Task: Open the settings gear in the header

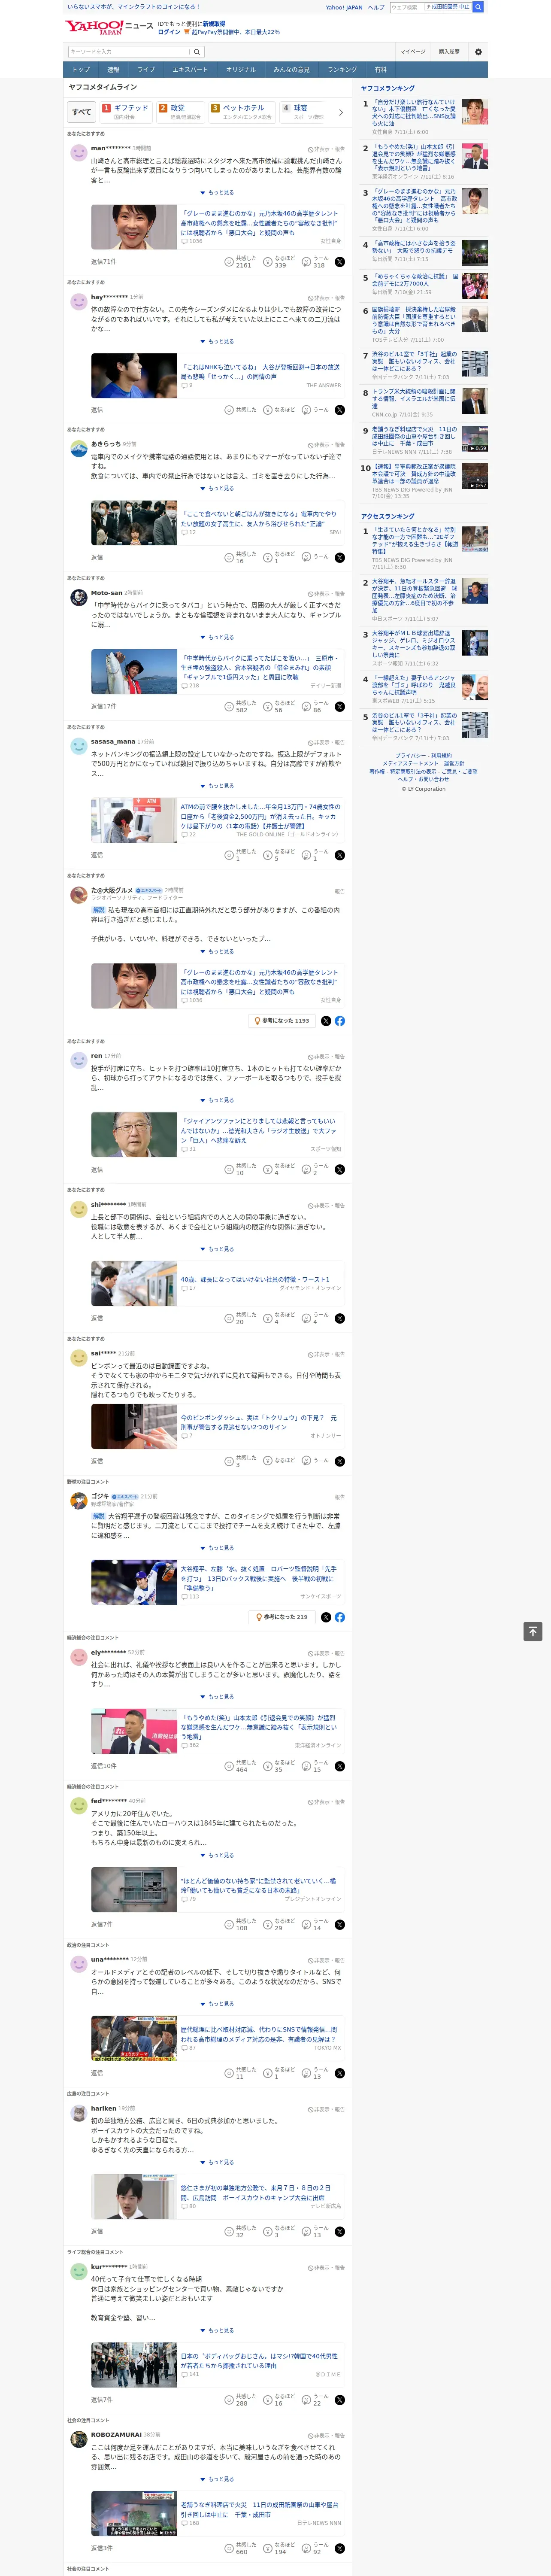Action: tap(478, 52)
